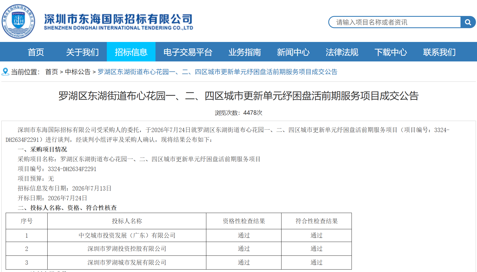
Task: Click the blue breadcrumb announcement title link
Action: pyautogui.click(x=217, y=72)
